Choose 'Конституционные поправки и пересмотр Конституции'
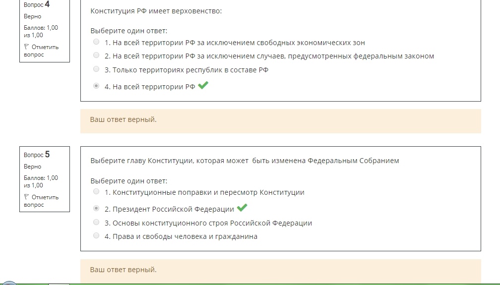This screenshot has height=285, width=500. (96, 192)
